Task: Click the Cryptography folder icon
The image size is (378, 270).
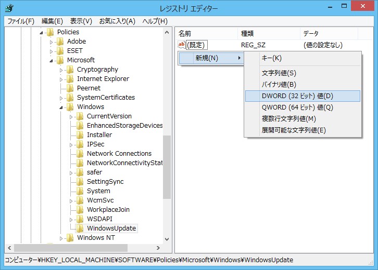Action: (70, 69)
